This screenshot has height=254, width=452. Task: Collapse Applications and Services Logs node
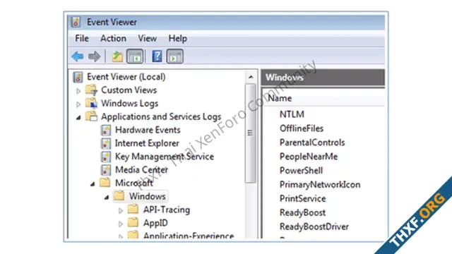[x=78, y=118]
